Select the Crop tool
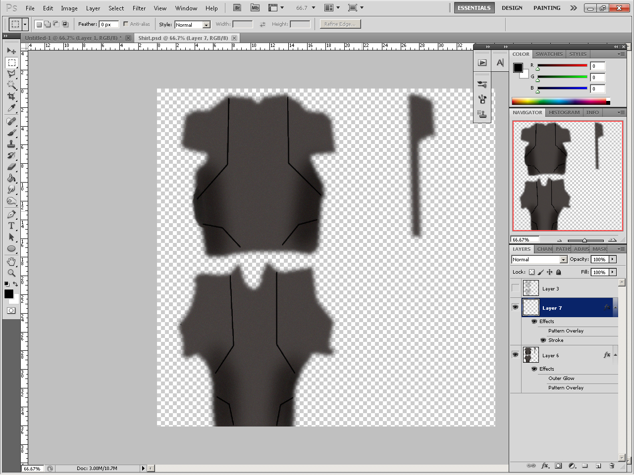This screenshot has width=634, height=475. click(11, 96)
